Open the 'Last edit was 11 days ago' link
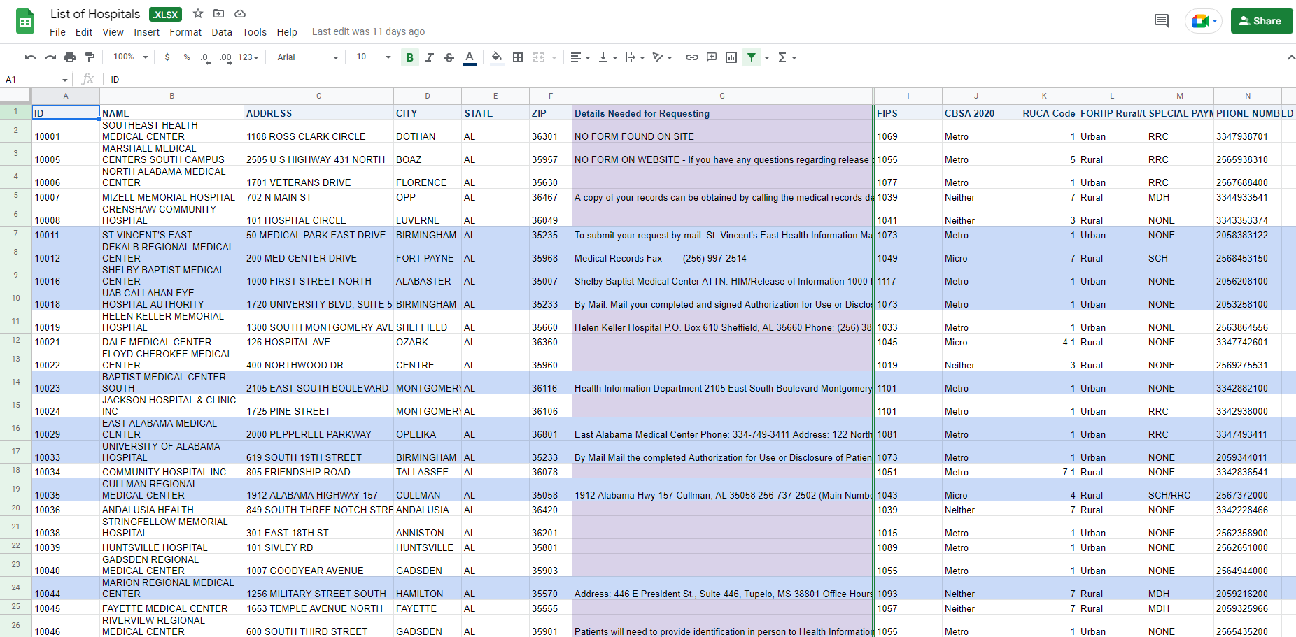The width and height of the screenshot is (1296, 637). [x=368, y=32]
